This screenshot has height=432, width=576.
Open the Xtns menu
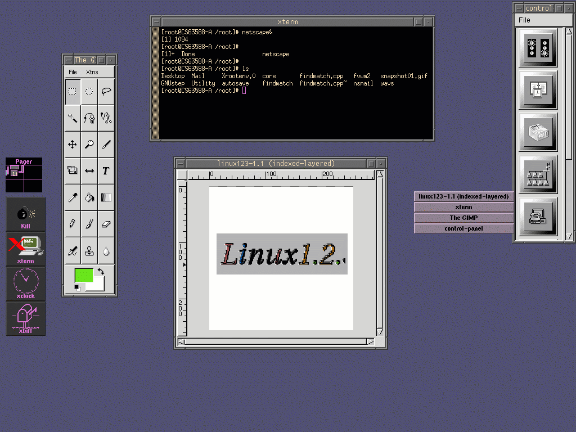(92, 72)
